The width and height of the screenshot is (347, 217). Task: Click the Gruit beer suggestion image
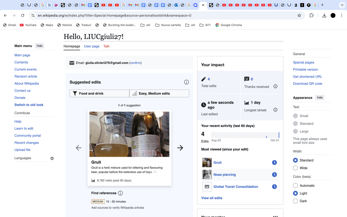point(129,134)
